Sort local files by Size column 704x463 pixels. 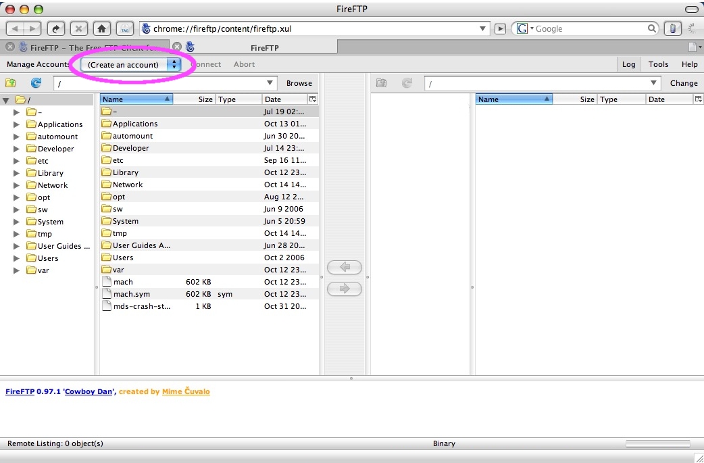pyautogui.click(x=194, y=99)
